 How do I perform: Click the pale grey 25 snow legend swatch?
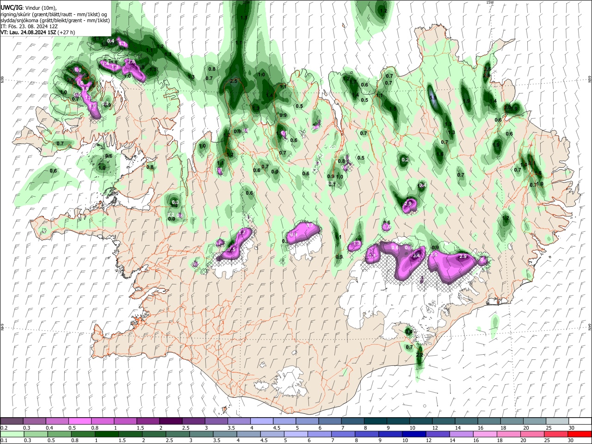(x=556, y=421)
